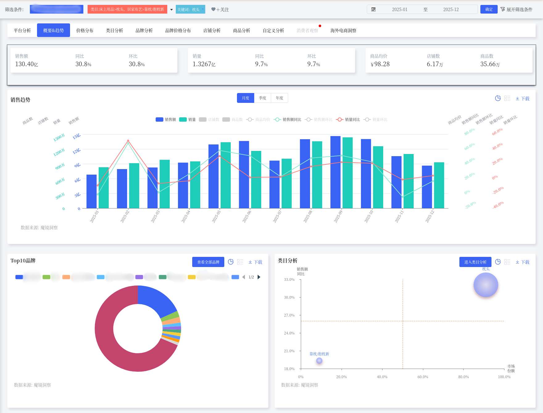Switch to 品牌分析 tab

144,30
